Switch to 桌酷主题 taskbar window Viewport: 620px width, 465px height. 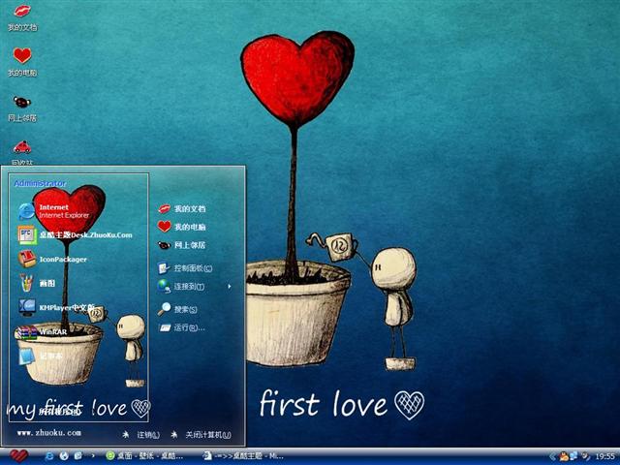[243, 456]
